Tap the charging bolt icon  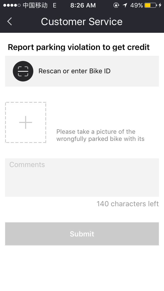pyautogui.click(x=160, y=5)
